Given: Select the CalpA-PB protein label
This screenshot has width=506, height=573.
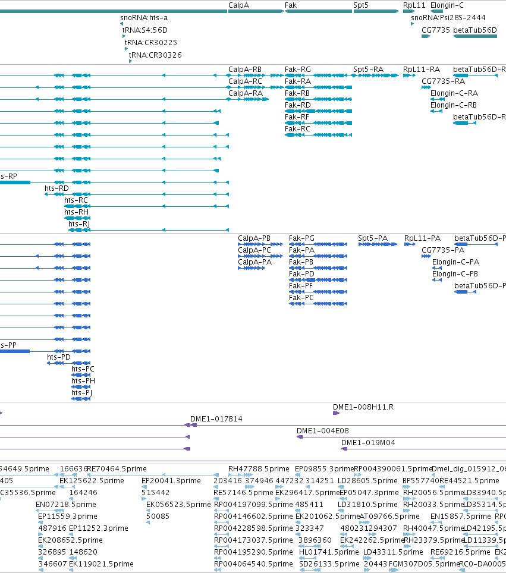Looking at the screenshot, I should [254, 238].
